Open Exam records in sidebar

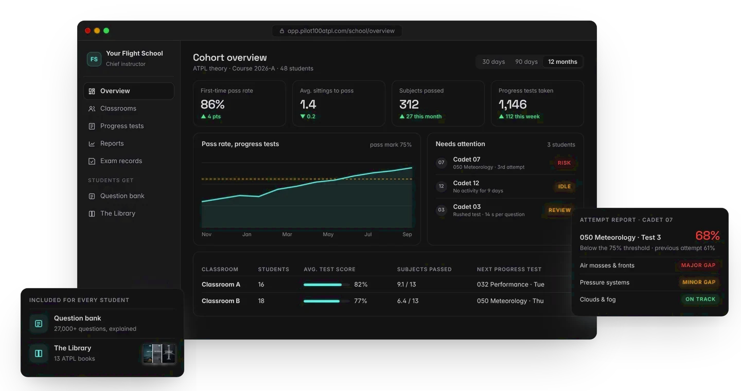point(129,161)
